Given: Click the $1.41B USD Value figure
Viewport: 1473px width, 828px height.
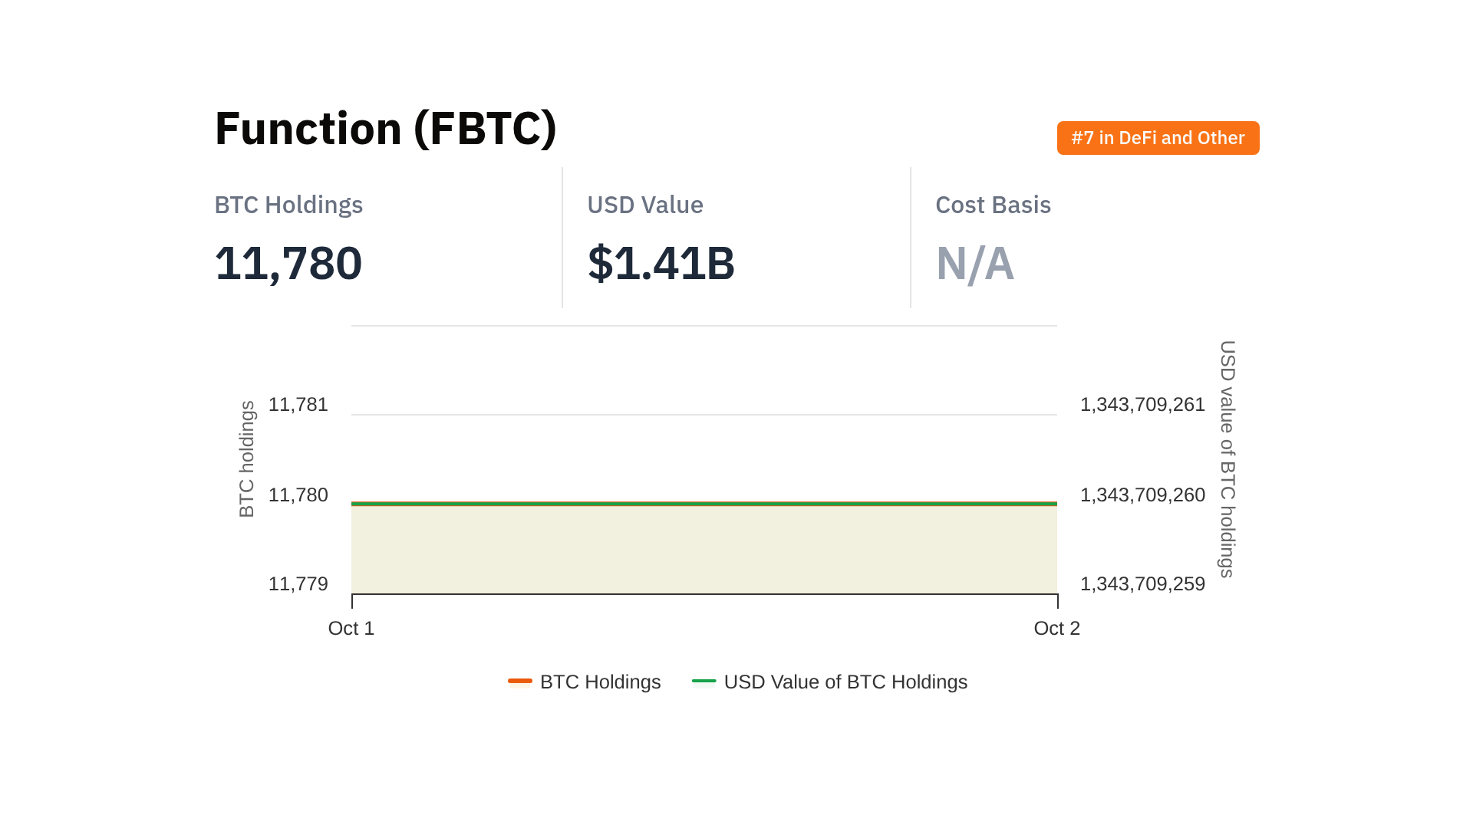Looking at the screenshot, I should 661,263.
